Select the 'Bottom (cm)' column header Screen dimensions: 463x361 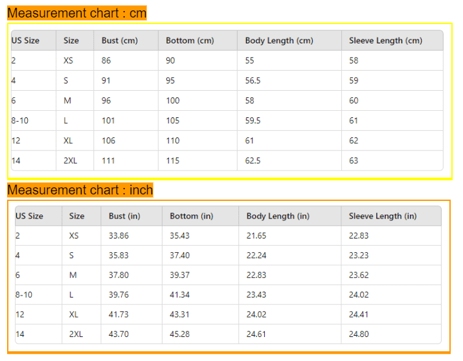[x=190, y=40]
